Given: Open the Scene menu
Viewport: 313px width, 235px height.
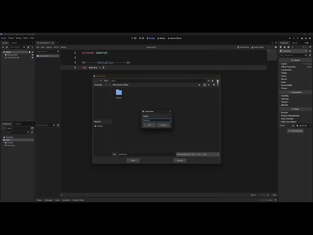Looking at the screenshot, I should coord(4,38).
